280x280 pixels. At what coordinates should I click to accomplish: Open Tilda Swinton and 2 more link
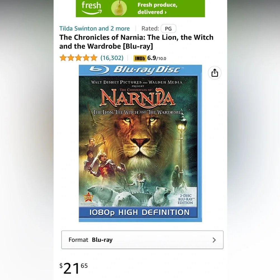pos(94,29)
